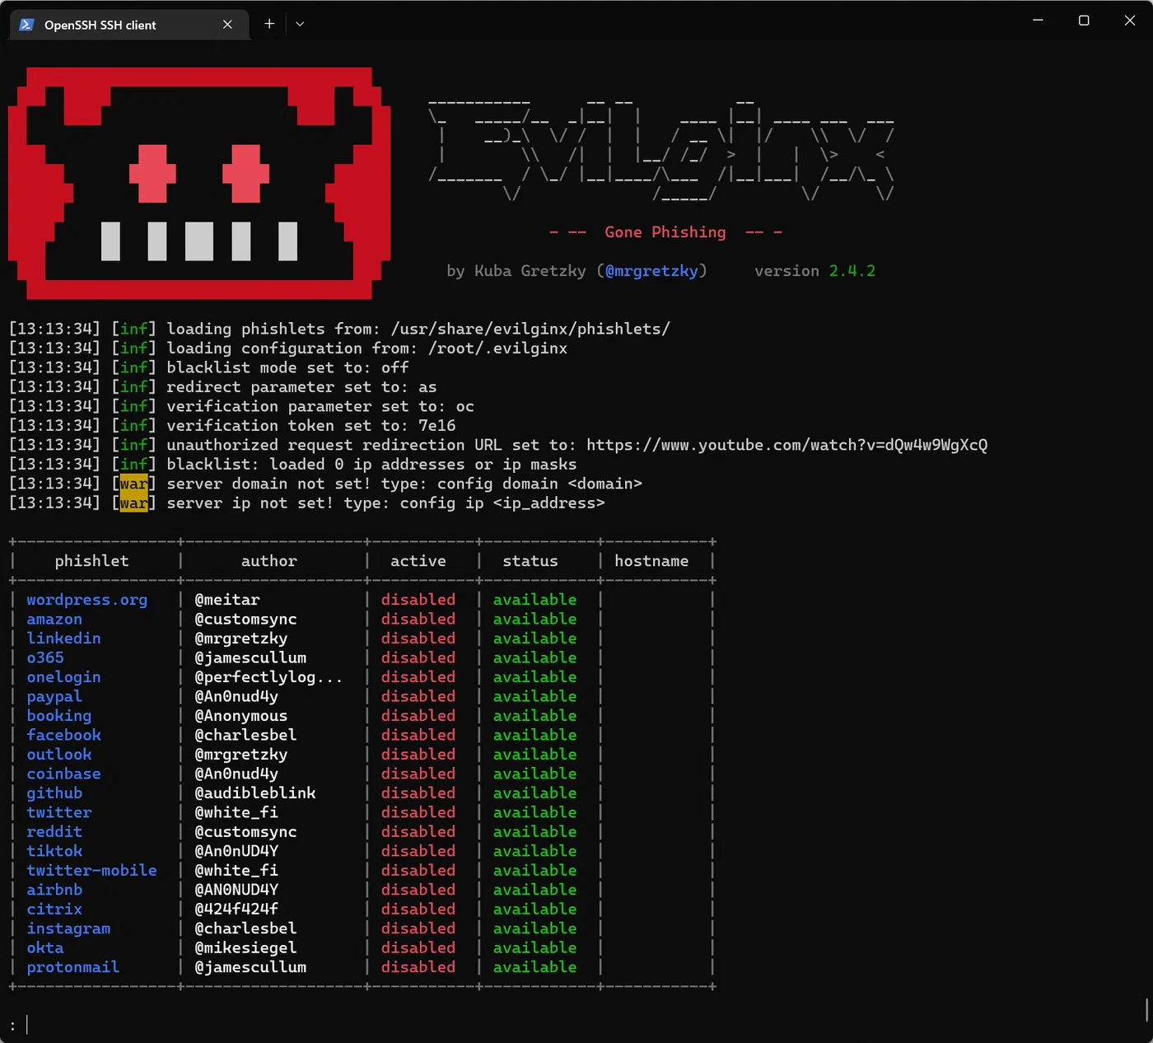Click the PowerShell icon in the tab
This screenshot has width=1153, height=1043.
(x=27, y=25)
